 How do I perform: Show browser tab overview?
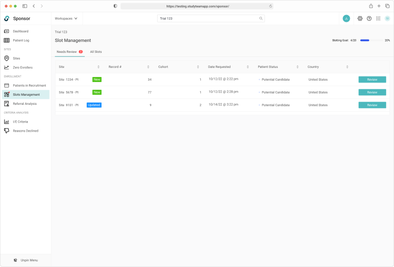pos(387,6)
